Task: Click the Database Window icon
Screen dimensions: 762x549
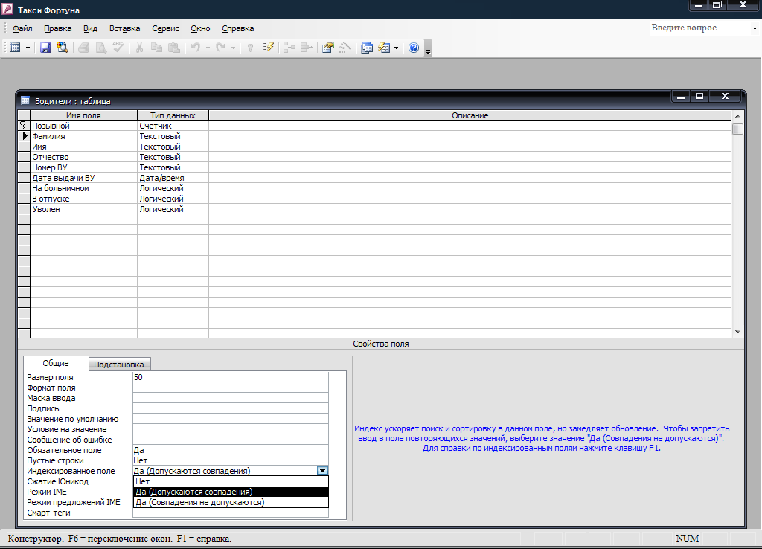Action: coord(367,48)
